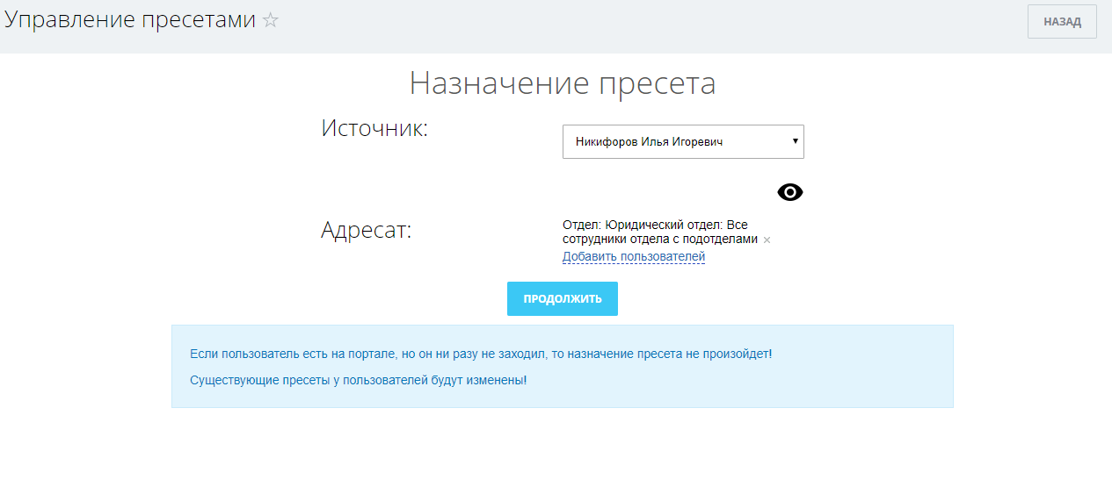Click the warning about users who never logged in
Screen dimensions: 1112x494
(480, 354)
